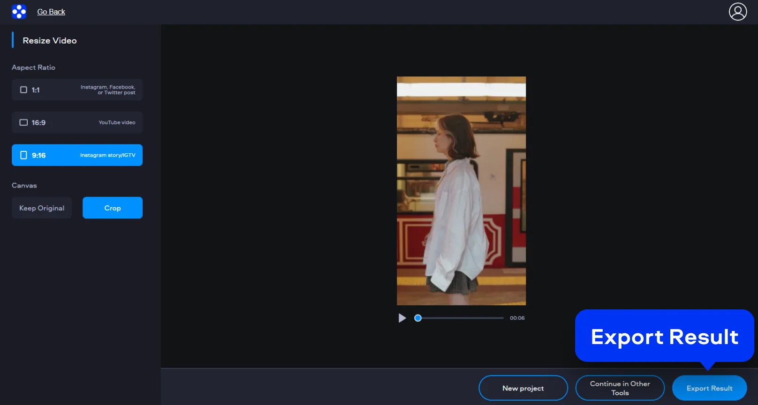Click the landscape 16:9 ratio icon
The height and width of the screenshot is (405, 758).
[23, 123]
